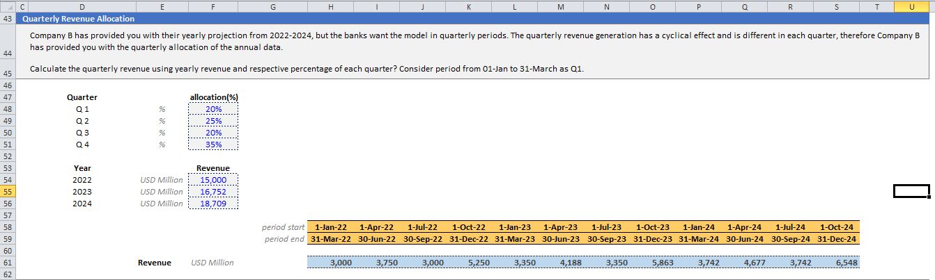Click the quarterly revenue cell 4,677

pos(745,263)
